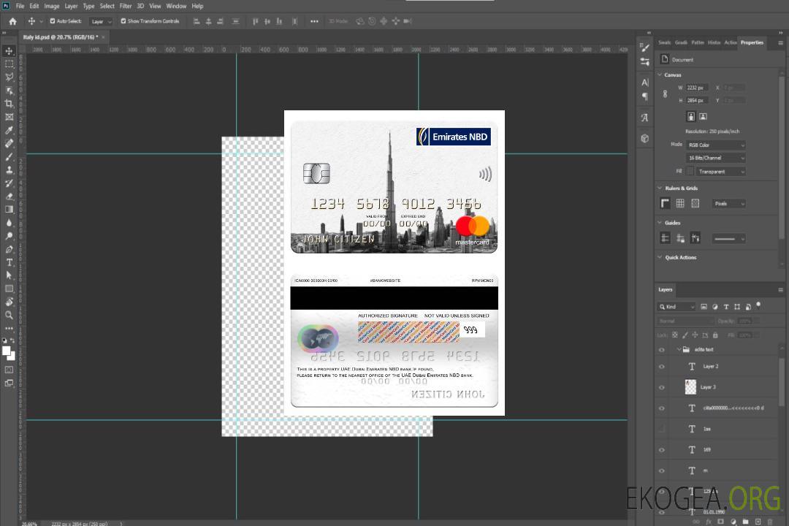Click the canvas width input field
Viewport: 789px width, 526px height.
pyautogui.click(x=697, y=88)
